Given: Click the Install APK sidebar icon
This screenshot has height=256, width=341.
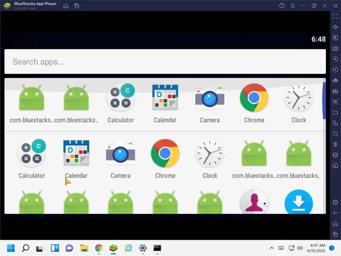Looking at the screenshot, I should pyautogui.click(x=335, y=91).
